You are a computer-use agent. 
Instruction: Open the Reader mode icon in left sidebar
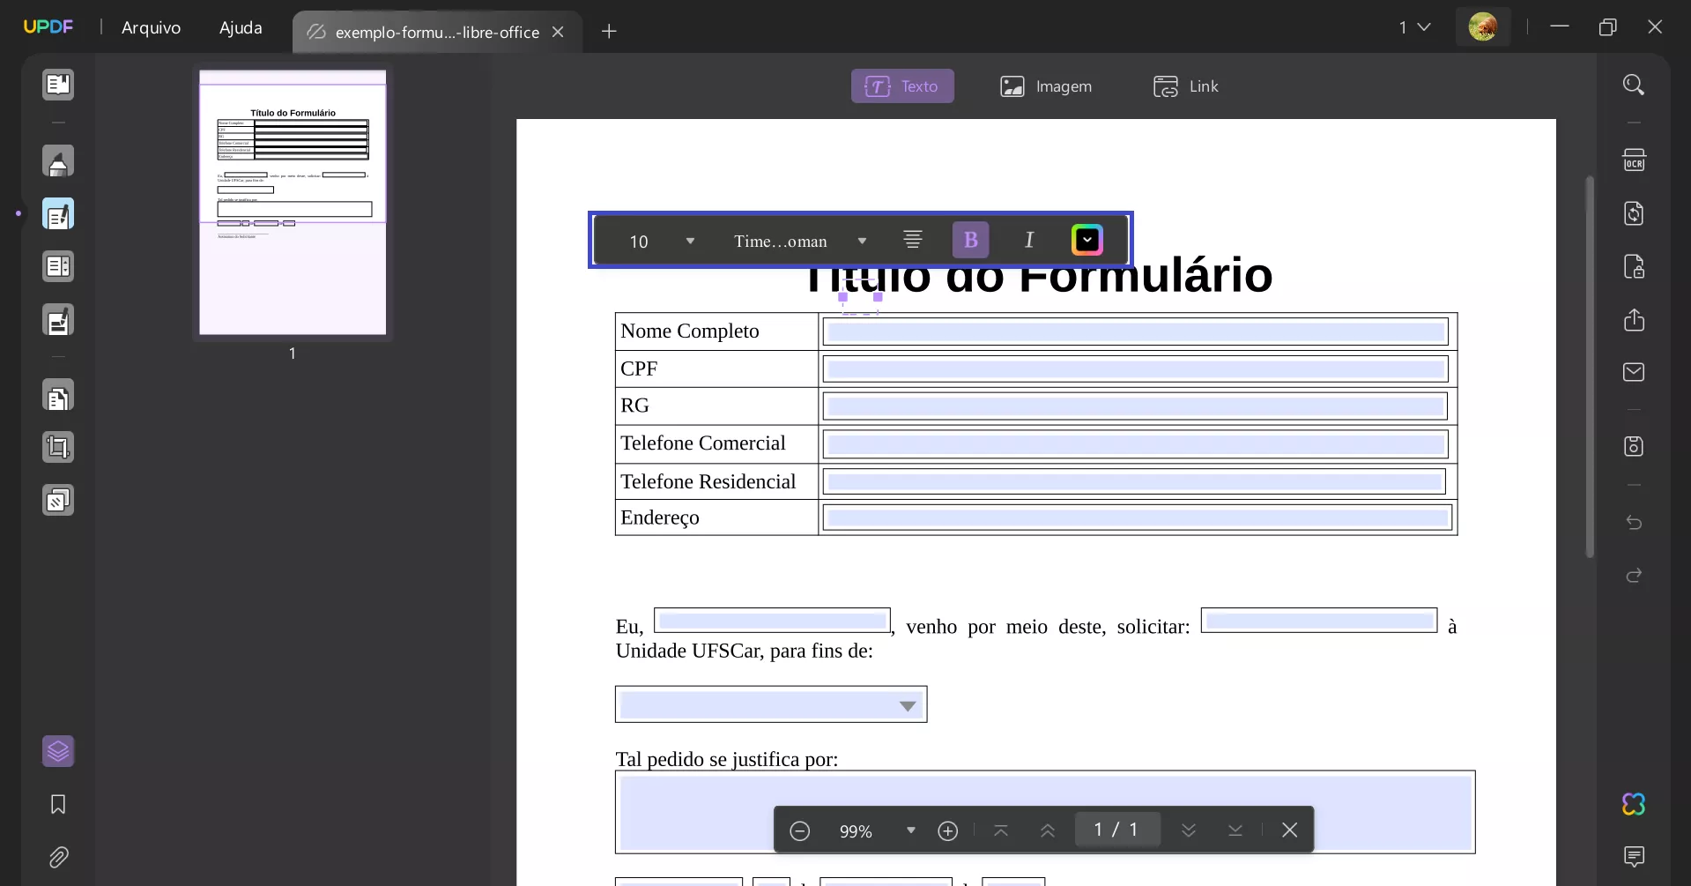click(58, 85)
